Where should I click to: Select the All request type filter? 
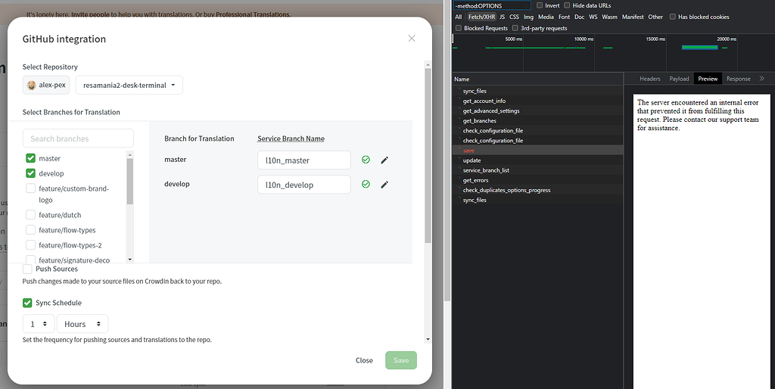(459, 17)
